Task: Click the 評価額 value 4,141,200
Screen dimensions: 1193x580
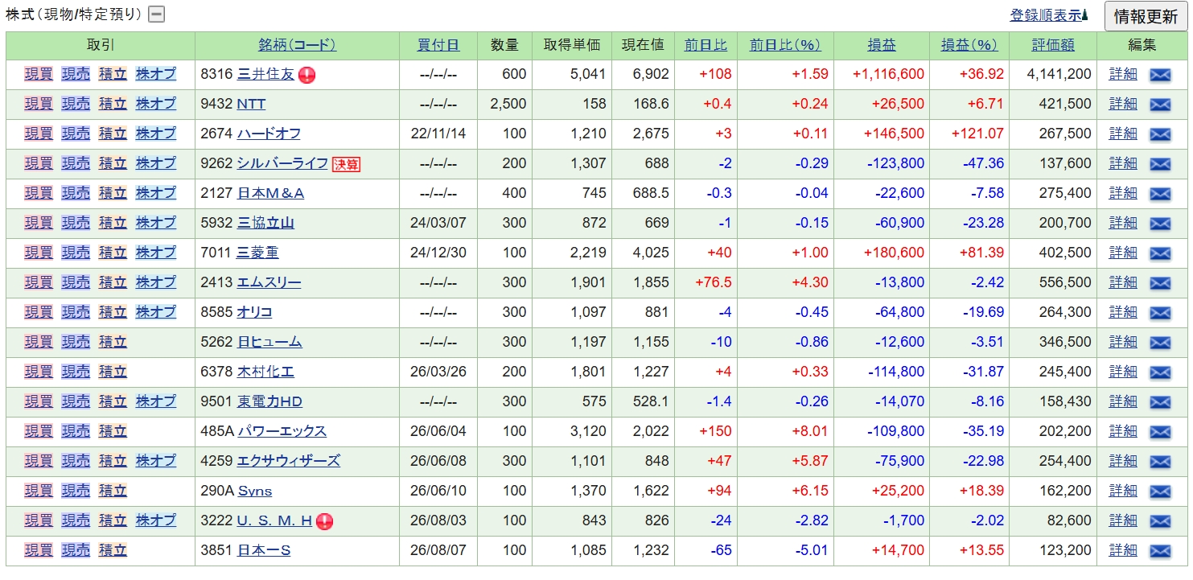Action: (x=1059, y=74)
